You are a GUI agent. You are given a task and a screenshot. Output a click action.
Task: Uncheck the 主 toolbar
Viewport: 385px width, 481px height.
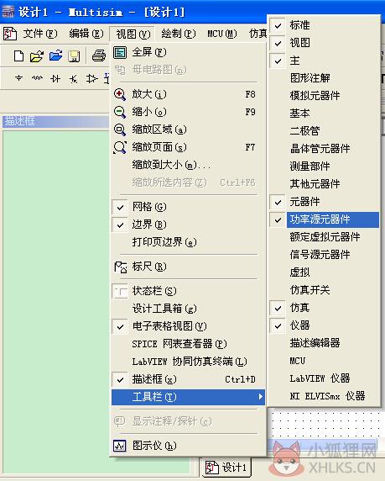pos(324,61)
